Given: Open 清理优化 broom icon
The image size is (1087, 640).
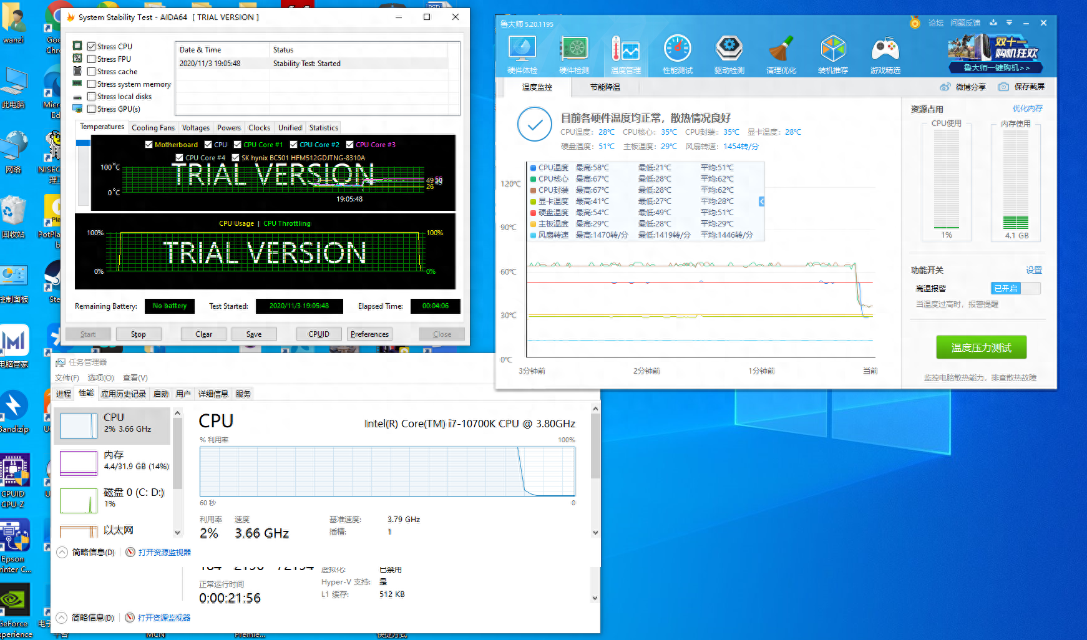Looking at the screenshot, I should (781, 55).
